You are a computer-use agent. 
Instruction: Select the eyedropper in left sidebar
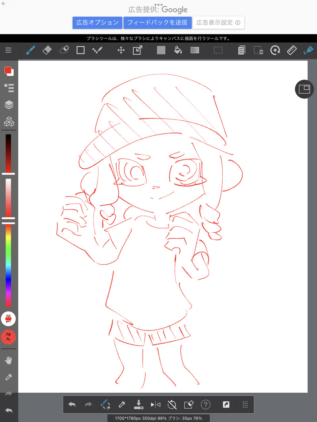coord(9,377)
